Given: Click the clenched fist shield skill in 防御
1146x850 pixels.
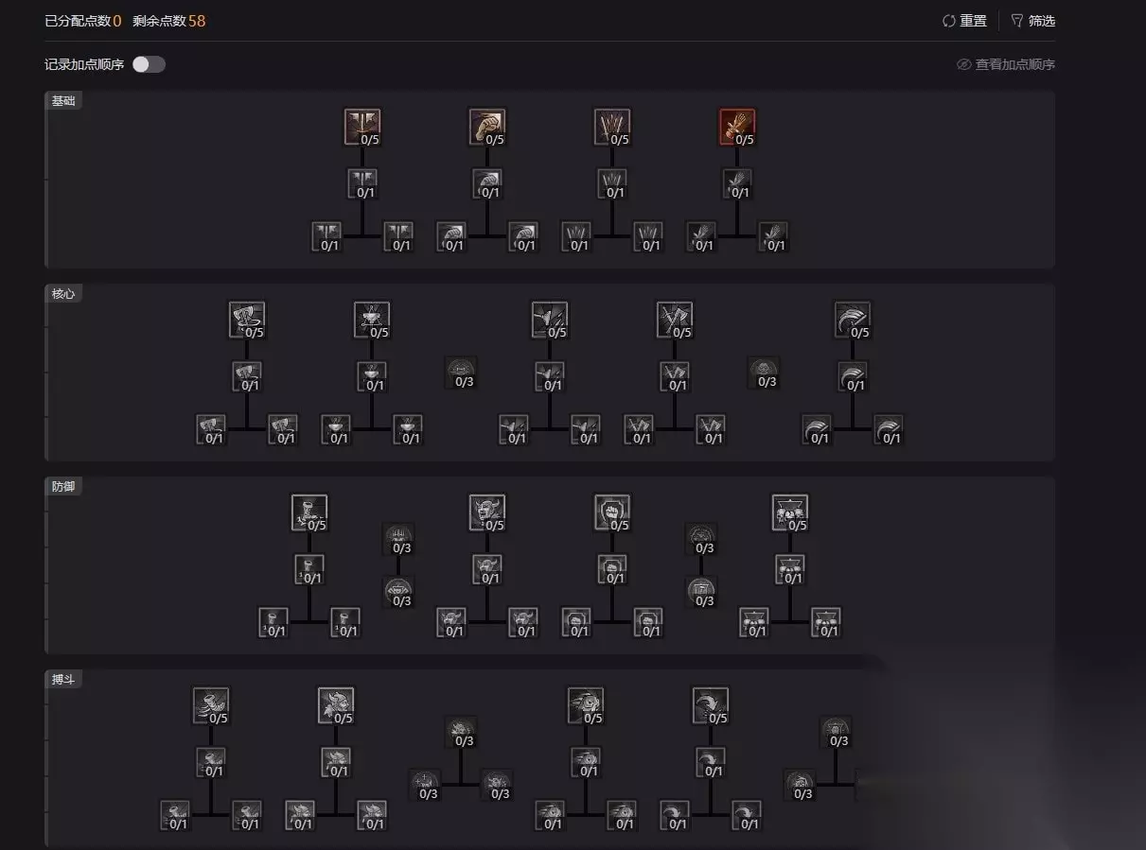Looking at the screenshot, I should pyautogui.click(x=612, y=512).
